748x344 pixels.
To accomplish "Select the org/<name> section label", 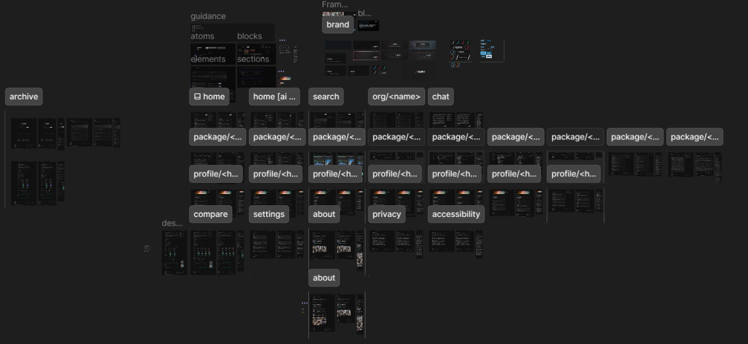I will pyautogui.click(x=396, y=97).
